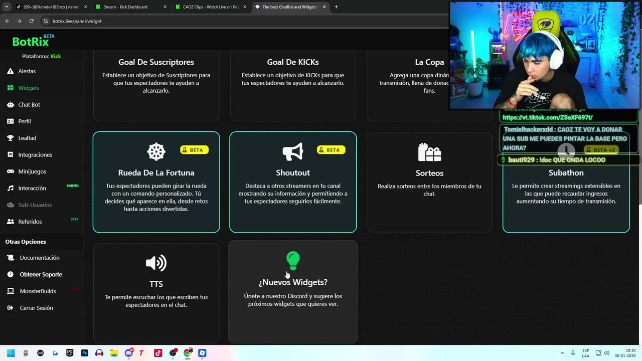Click the Rueda De La Fortuna wheel icon
This screenshot has height=361, width=642.
pyautogui.click(x=156, y=151)
